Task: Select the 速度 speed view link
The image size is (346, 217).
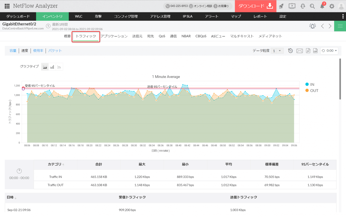Action: pyautogui.click(x=25, y=51)
